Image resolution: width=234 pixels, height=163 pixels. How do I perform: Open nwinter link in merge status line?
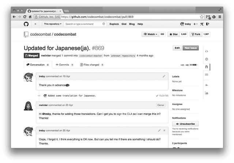click(x=46, y=55)
